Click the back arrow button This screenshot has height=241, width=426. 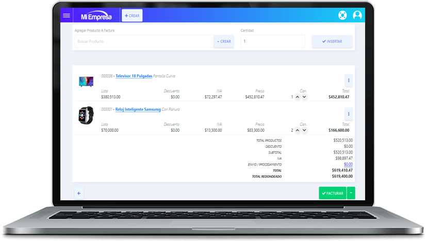click(x=79, y=193)
